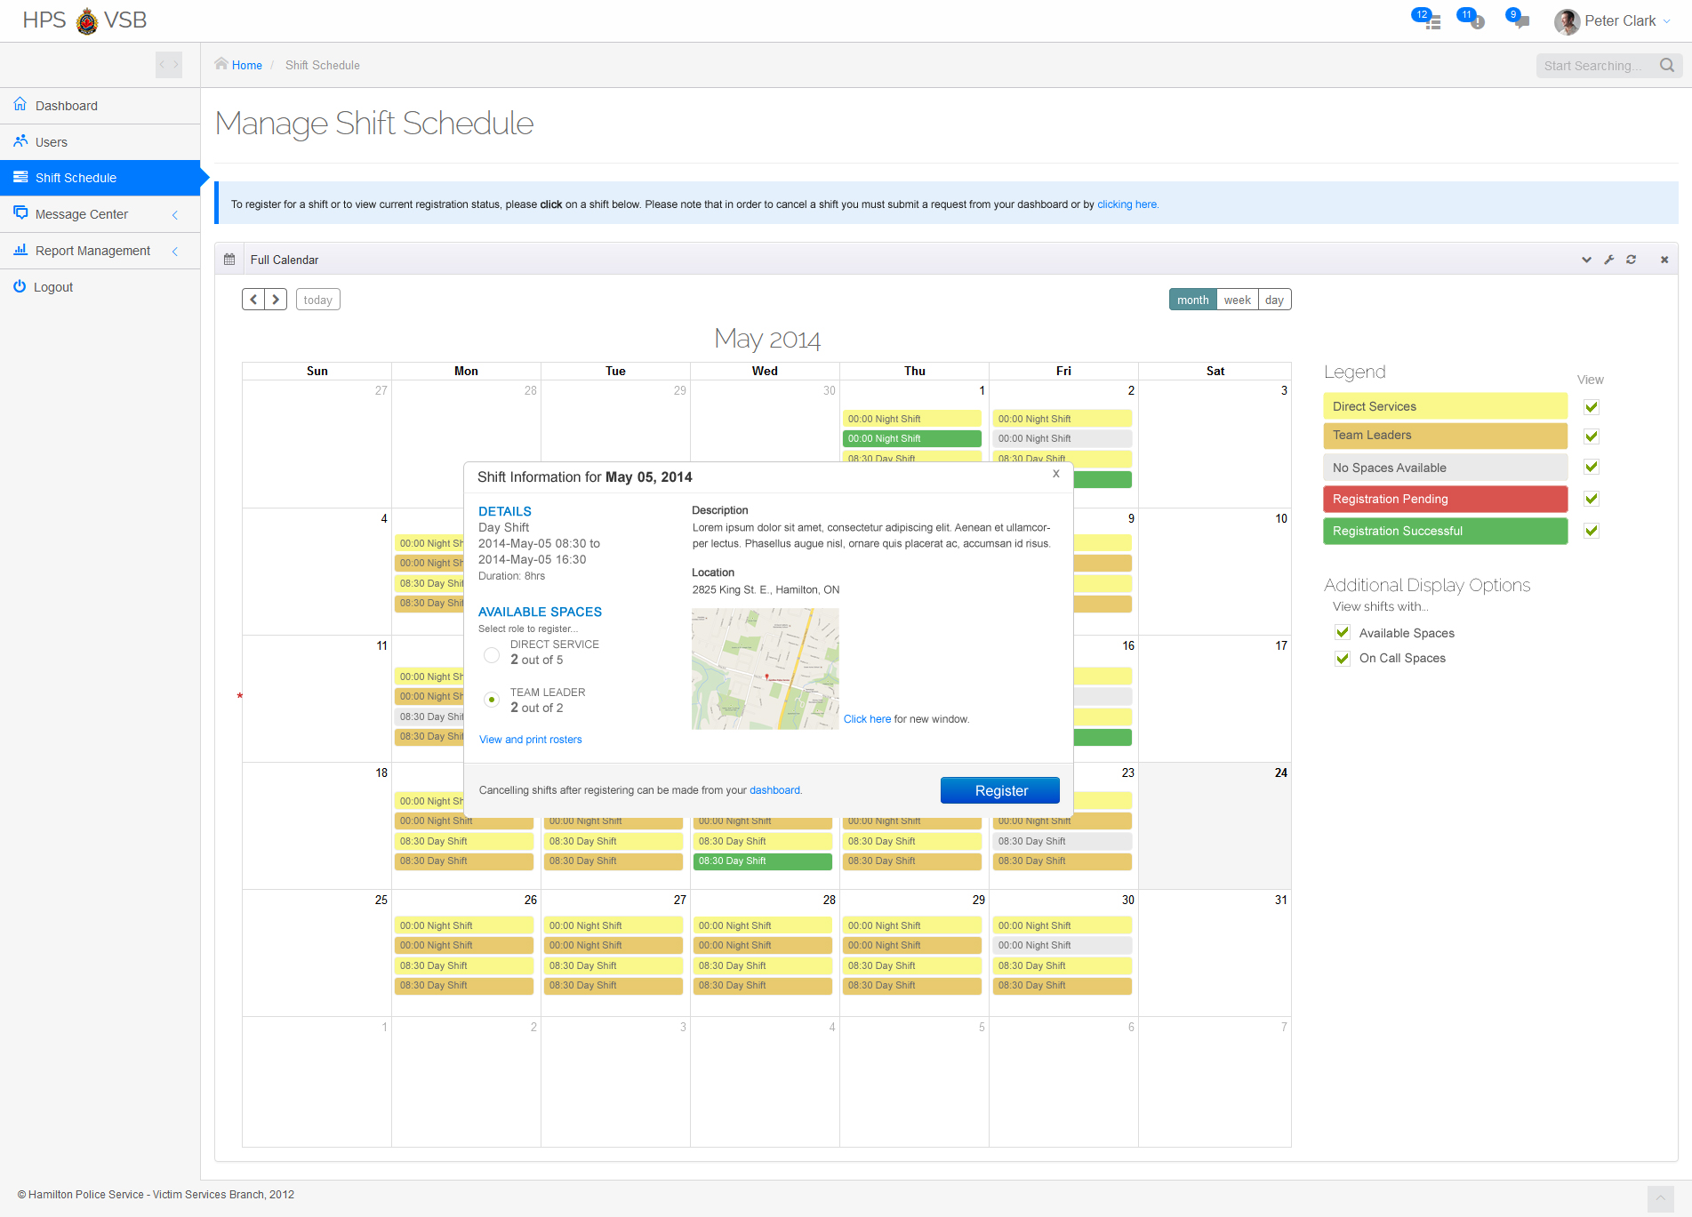Open the View and print rosters link
The height and width of the screenshot is (1217, 1692).
pyautogui.click(x=530, y=740)
